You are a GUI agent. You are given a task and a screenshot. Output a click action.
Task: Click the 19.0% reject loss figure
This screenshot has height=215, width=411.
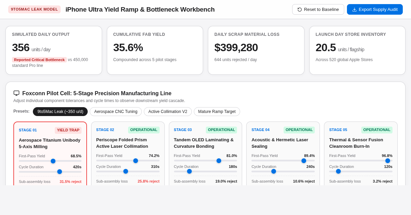(x=226, y=181)
